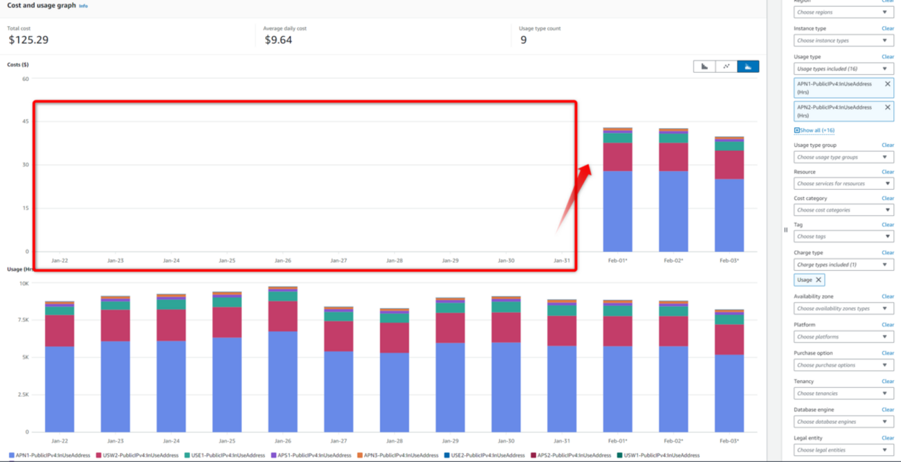The image size is (901, 462).
Task: Switch to bar chart view
Action: coord(704,66)
